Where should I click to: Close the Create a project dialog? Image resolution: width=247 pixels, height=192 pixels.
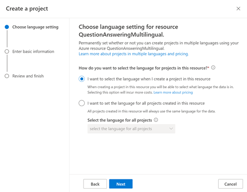pos(238,9)
